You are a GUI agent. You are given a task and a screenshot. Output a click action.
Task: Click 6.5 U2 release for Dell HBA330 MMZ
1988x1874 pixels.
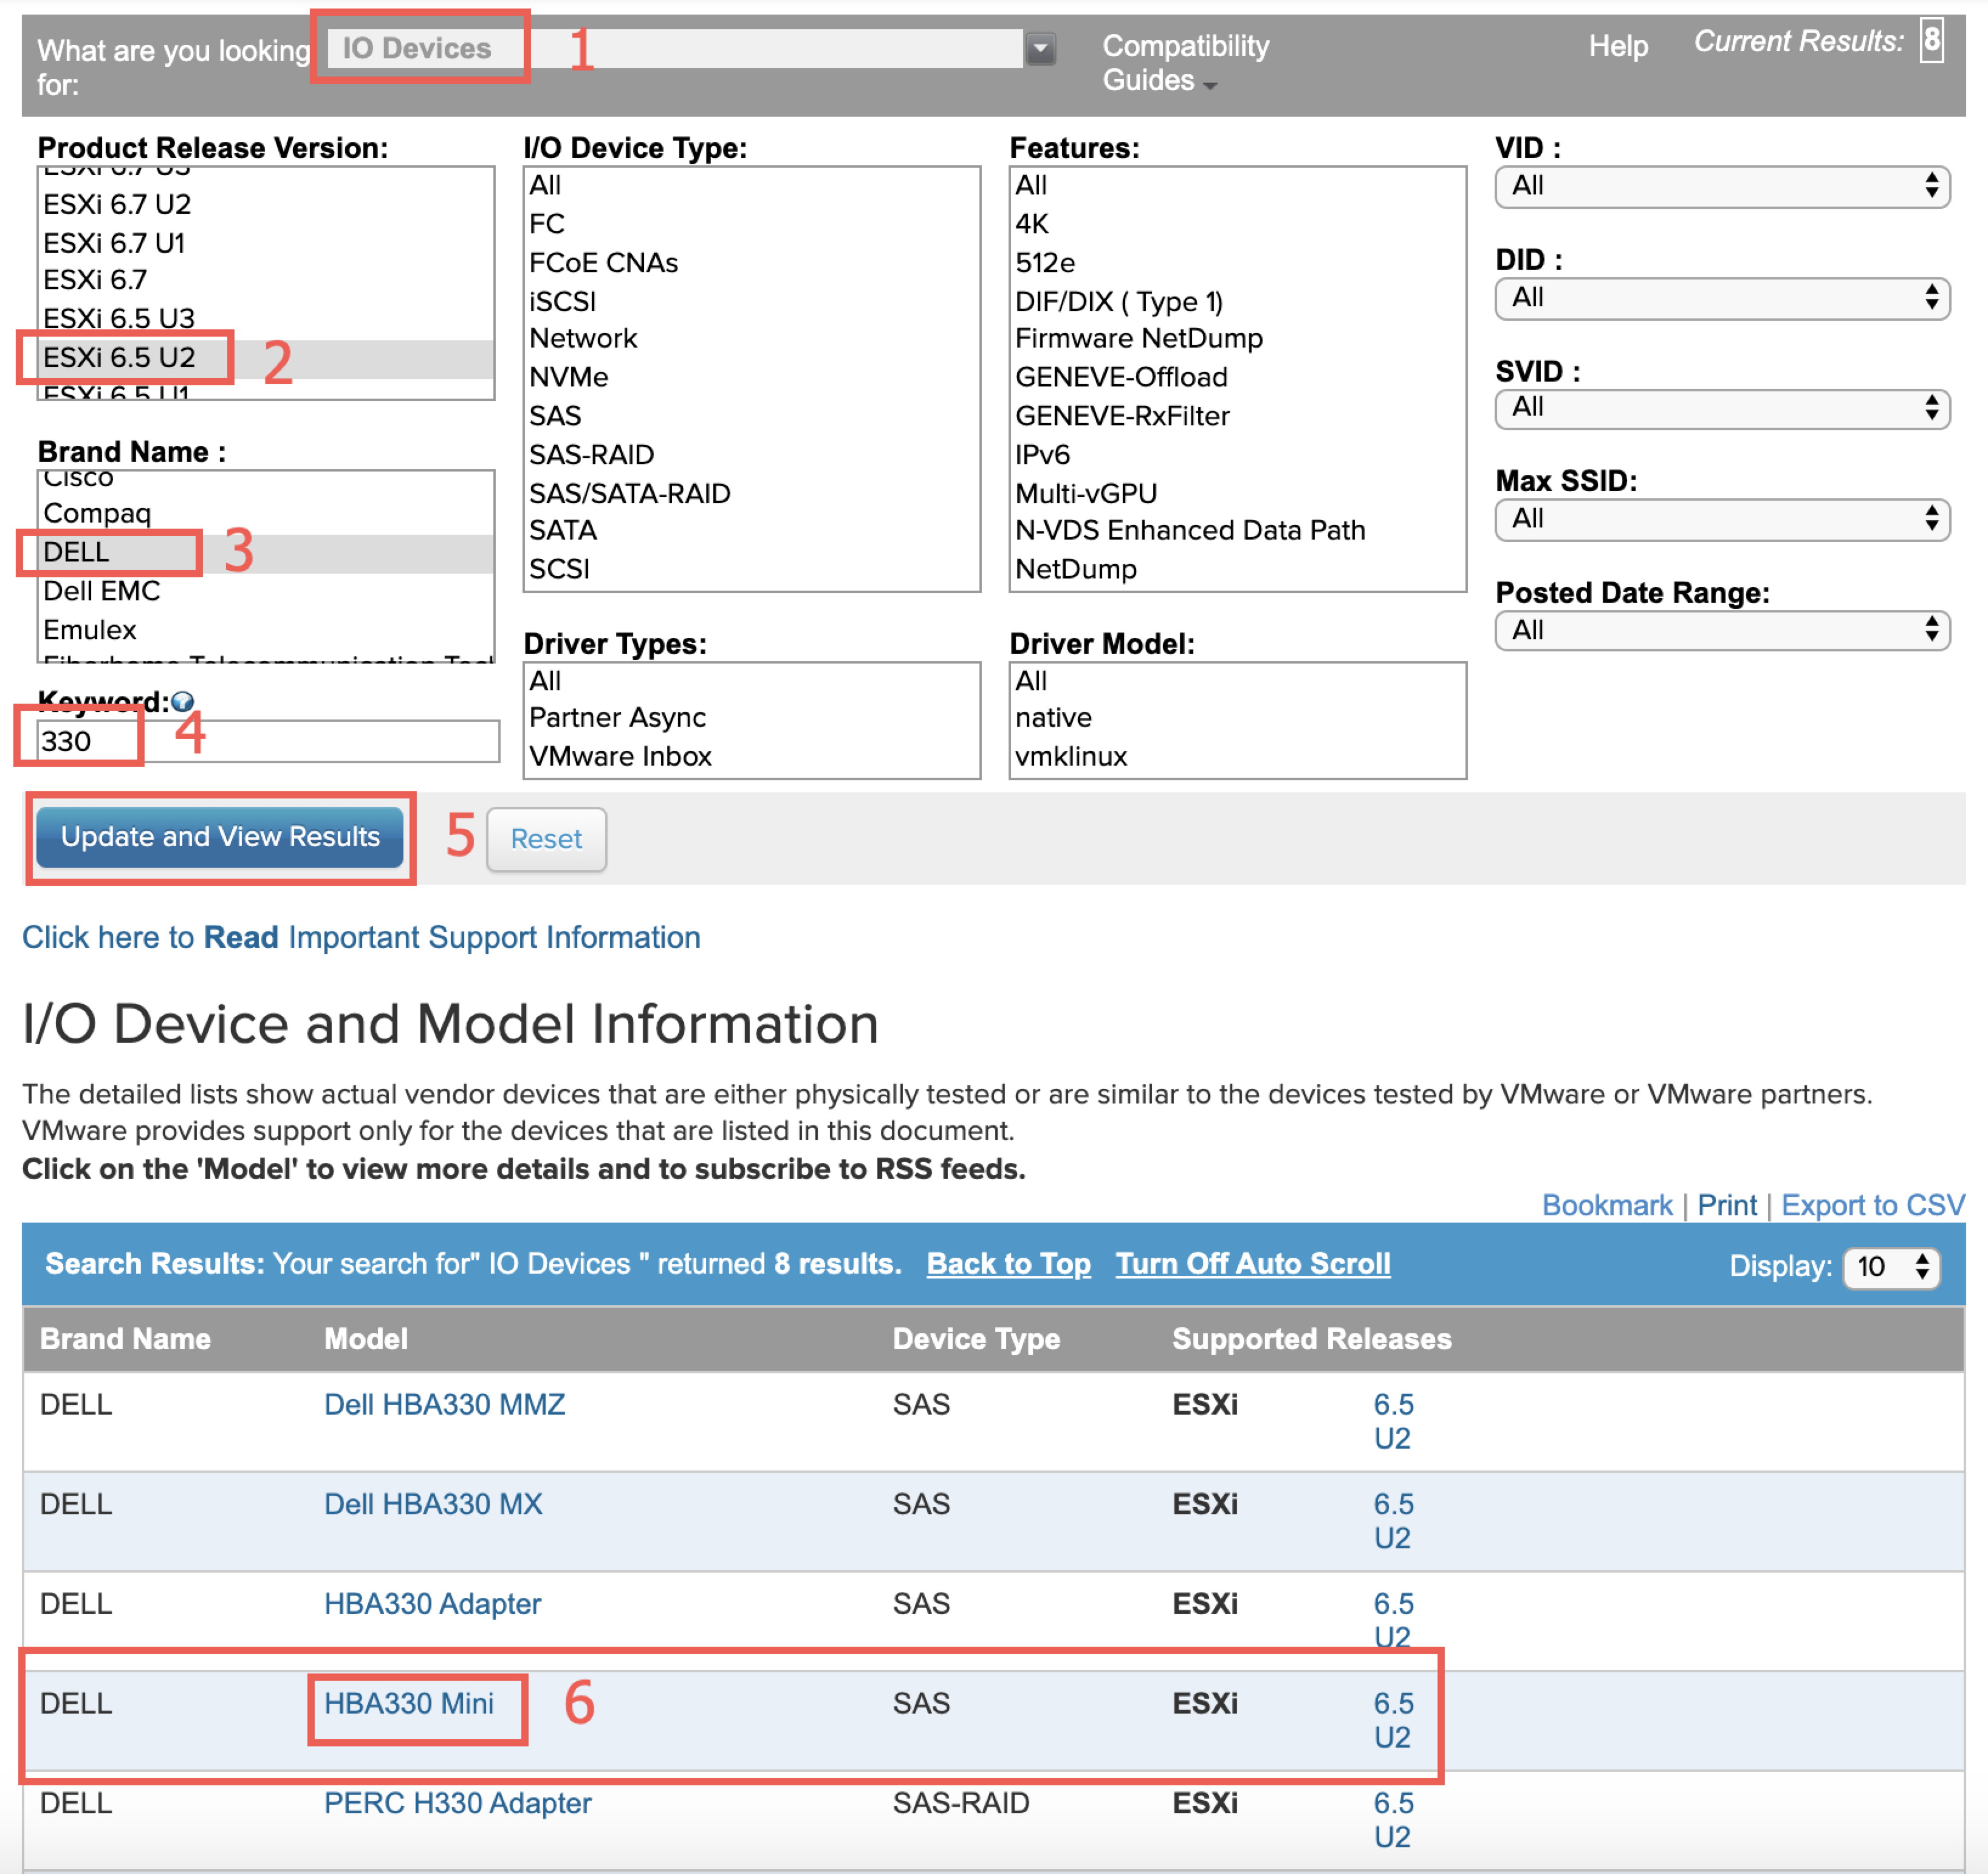click(1393, 1421)
